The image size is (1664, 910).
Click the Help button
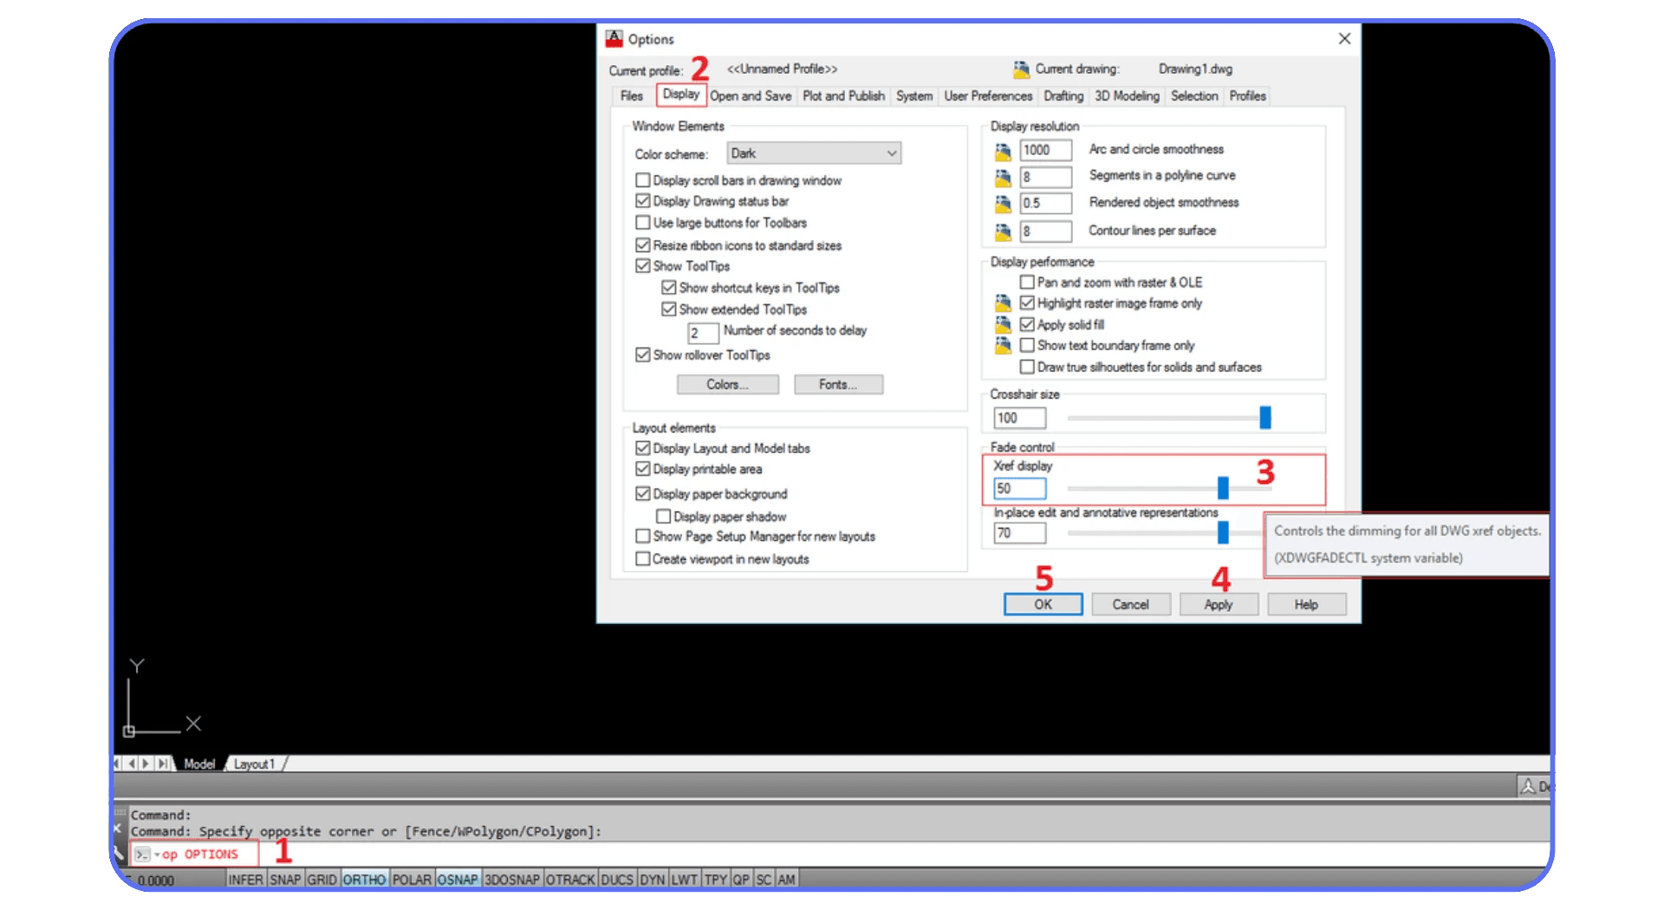[1307, 604]
